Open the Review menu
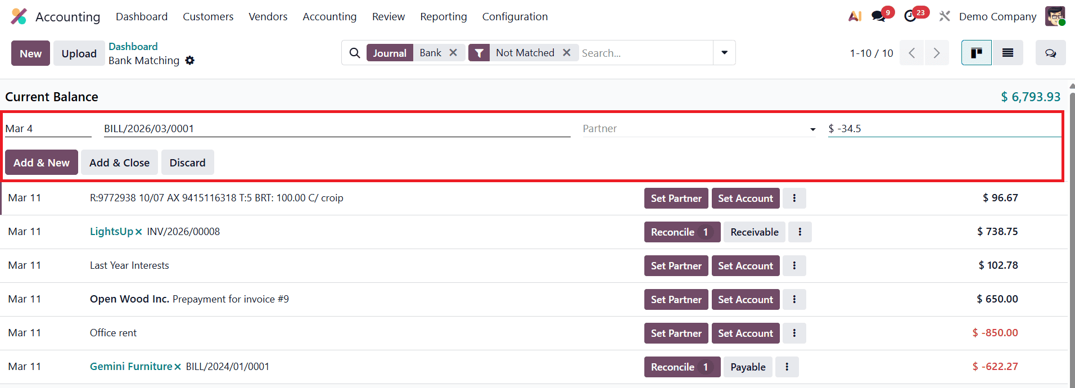Image resolution: width=1075 pixels, height=388 pixels. point(389,16)
